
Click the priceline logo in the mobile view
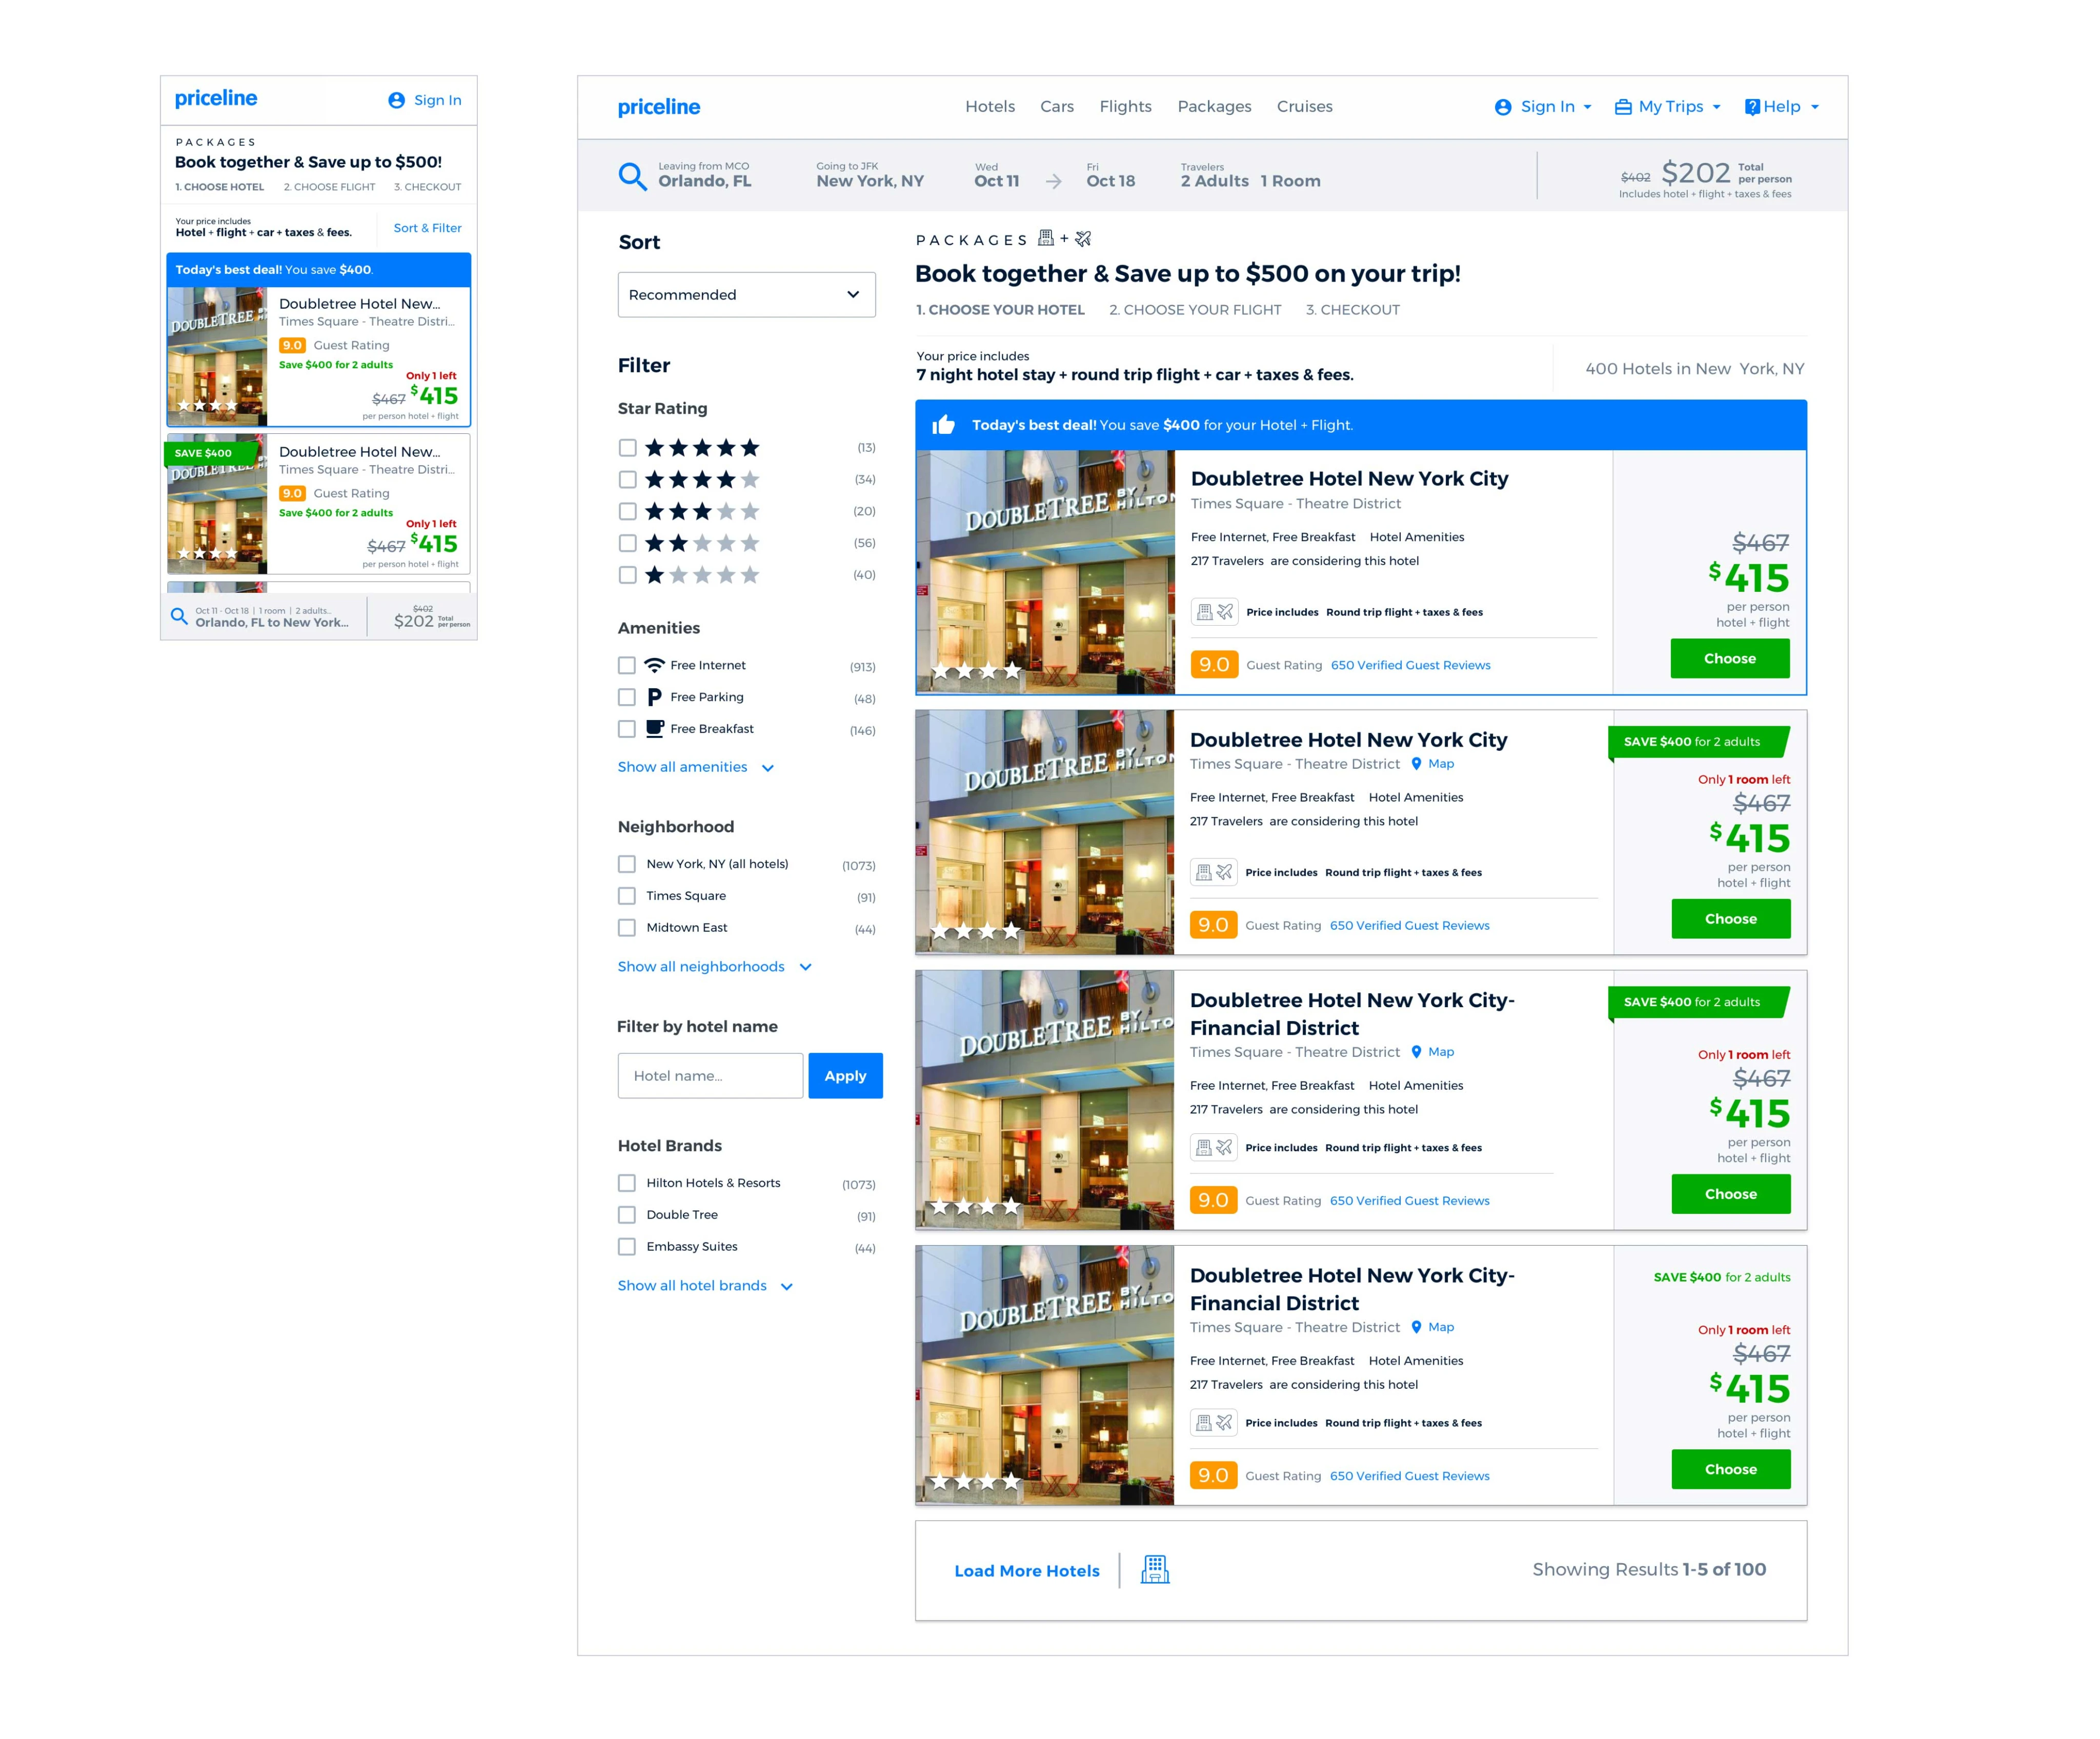tap(216, 98)
